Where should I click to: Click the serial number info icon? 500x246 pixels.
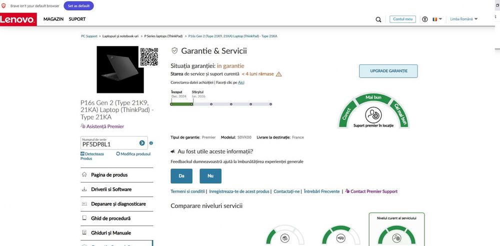tap(151, 143)
